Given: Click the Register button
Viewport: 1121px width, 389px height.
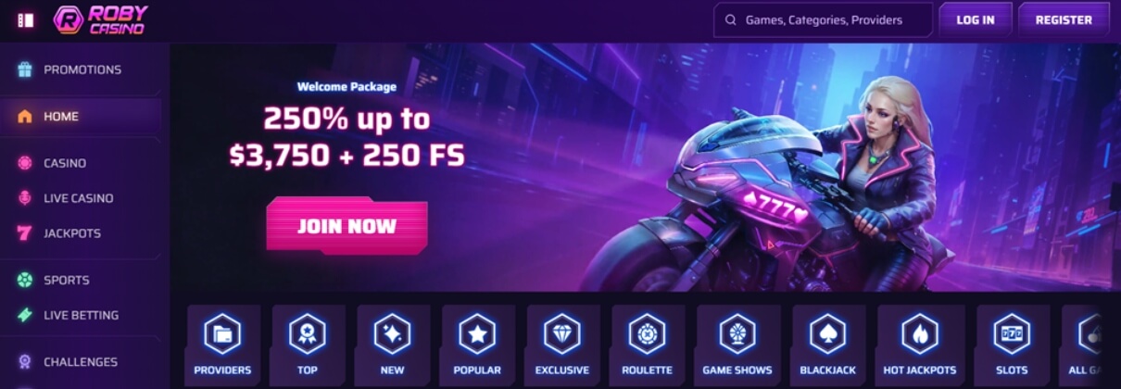Looking at the screenshot, I should [1064, 19].
